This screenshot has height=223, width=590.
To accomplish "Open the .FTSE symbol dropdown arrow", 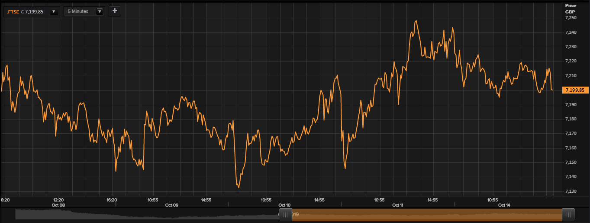I will coord(54,12).
